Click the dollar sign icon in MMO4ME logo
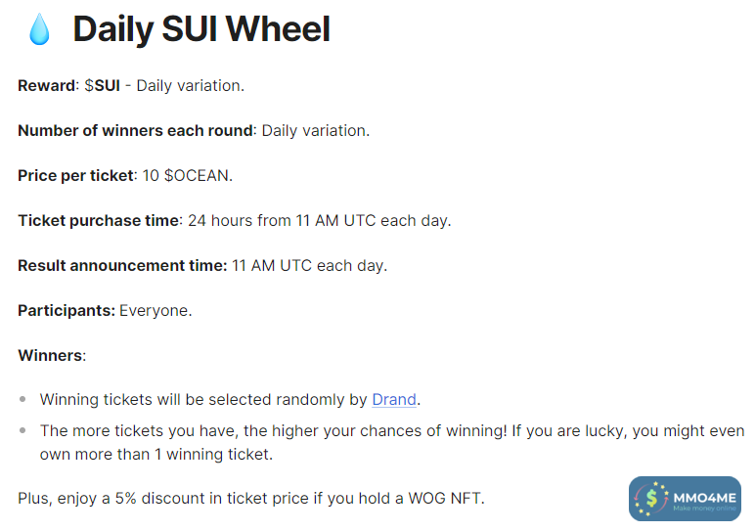755x531 pixels. [x=651, y=499]
